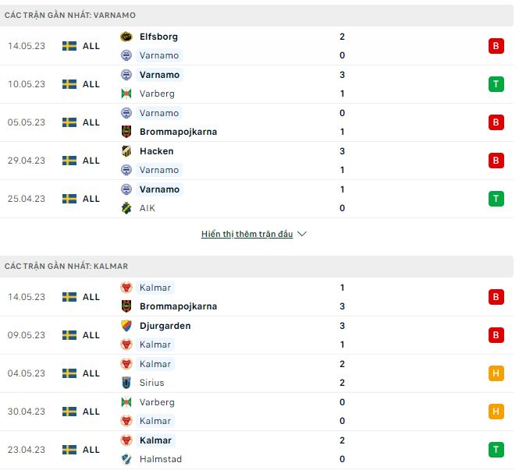519x470 pixels.
Task: Click the Varberg crest in 10.05.23 match
Action: (126, 94)
